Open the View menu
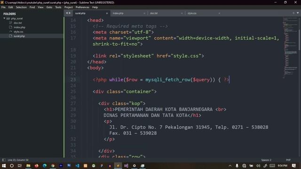301x169 pixels. pyautogui.click(x=40, y=8)
